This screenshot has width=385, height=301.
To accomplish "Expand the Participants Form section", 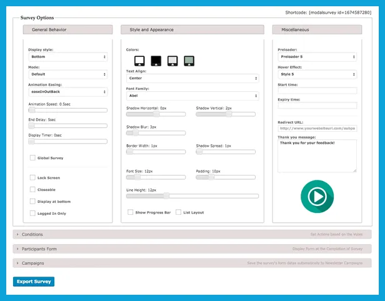I will (192, 249).
